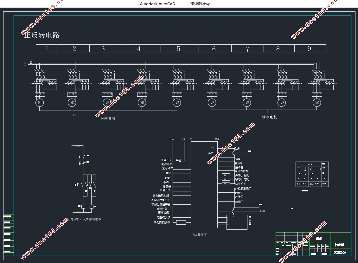Click the down arrow in control panel table
Viewport: 358px width, 263px height.
point(305,169)
